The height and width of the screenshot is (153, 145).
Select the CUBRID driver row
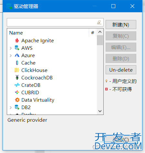pos(52,92)
